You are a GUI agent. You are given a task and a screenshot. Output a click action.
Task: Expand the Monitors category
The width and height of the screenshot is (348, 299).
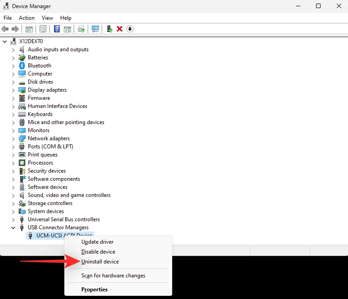click(x=13, y=130)
